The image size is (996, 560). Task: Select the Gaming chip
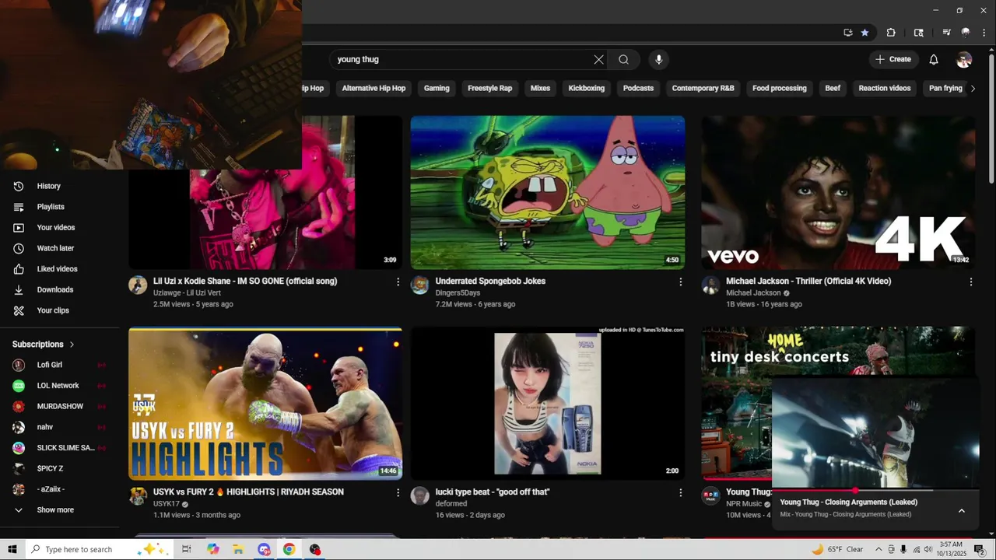pyautogui.click(x=437, y=88)
